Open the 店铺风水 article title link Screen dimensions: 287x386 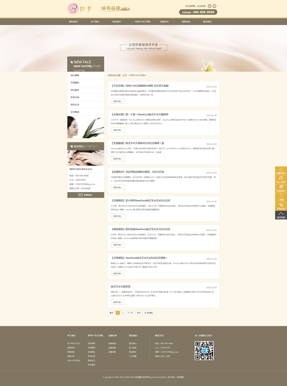(138, 171)
